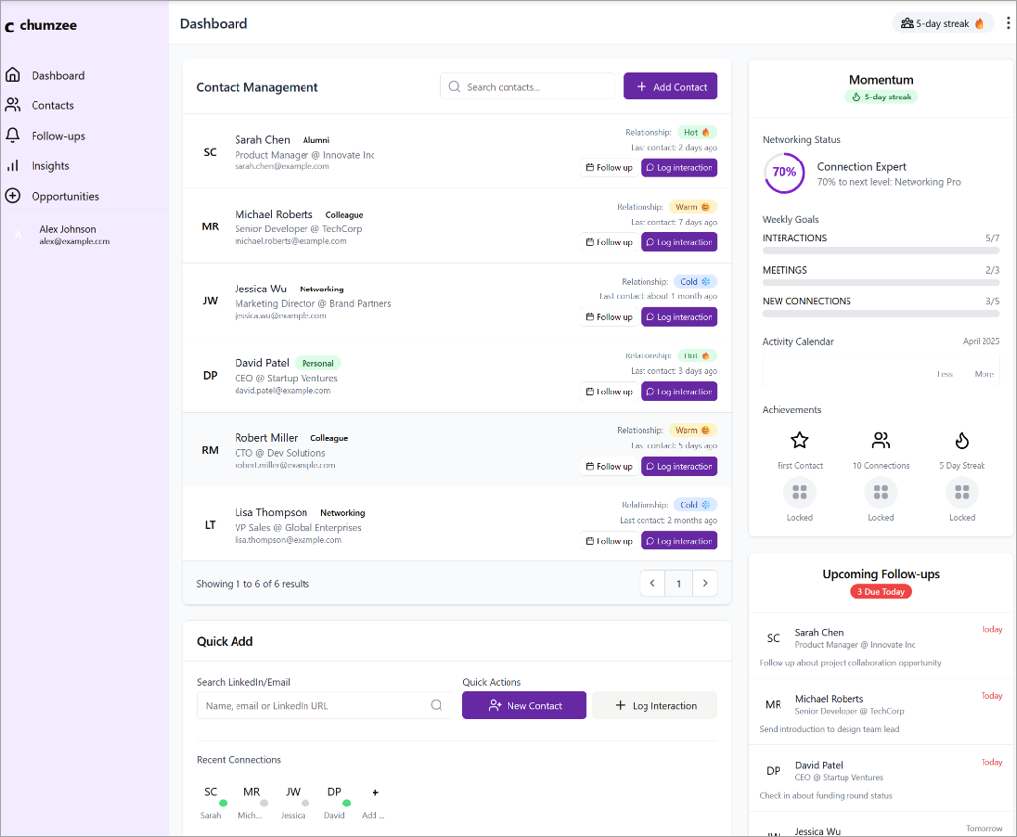This screenshot has height=837, width=1017.
Task: Click the search magnifier in Quick Add
Action: (437, 705)
